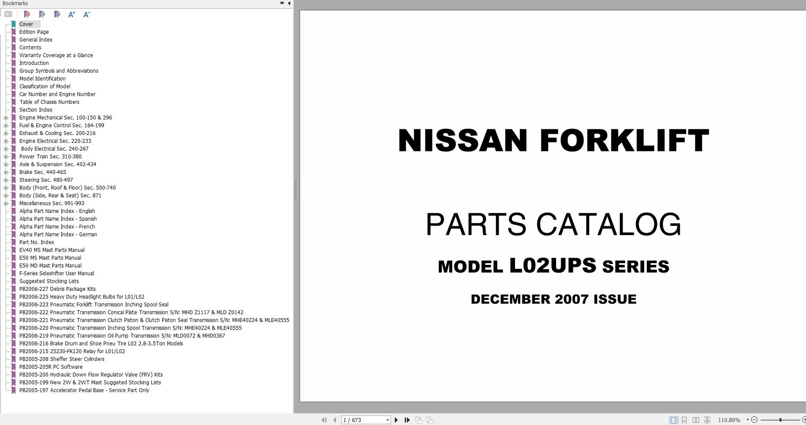The image size is (806, 425).
Task: Expand Engine Electrical Sec. 220-233
Action: click(6, 141)
